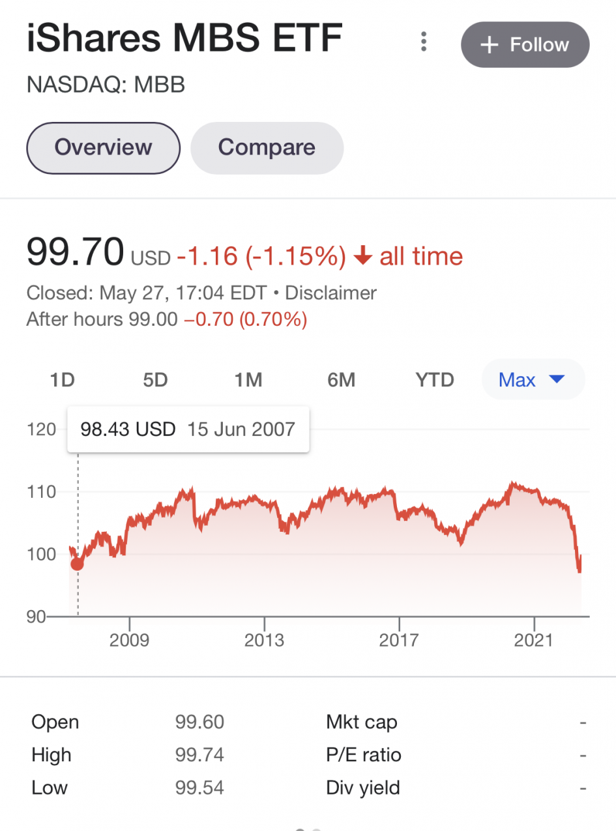Select the 1M time range

tap(248, 380)
